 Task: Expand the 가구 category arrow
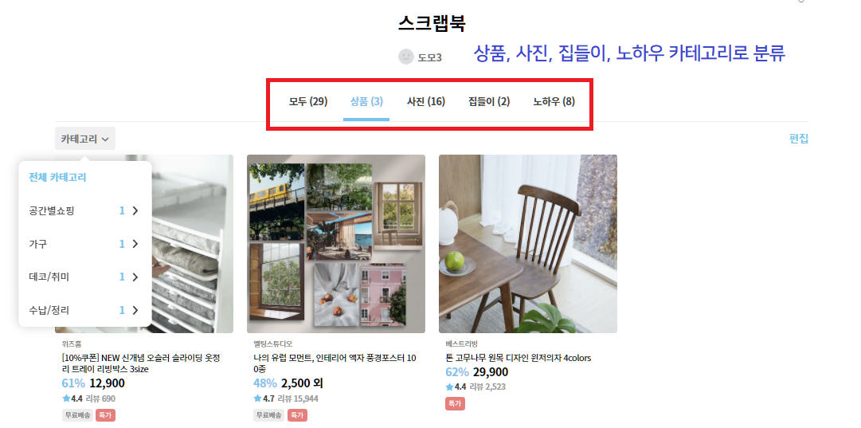point(135,244)
